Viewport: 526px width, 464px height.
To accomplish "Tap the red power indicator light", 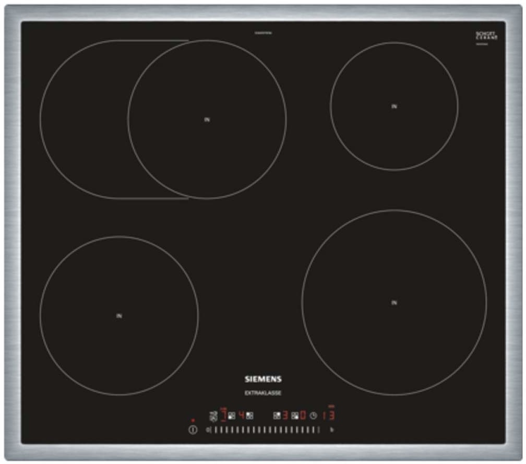I will click(193, 420).
